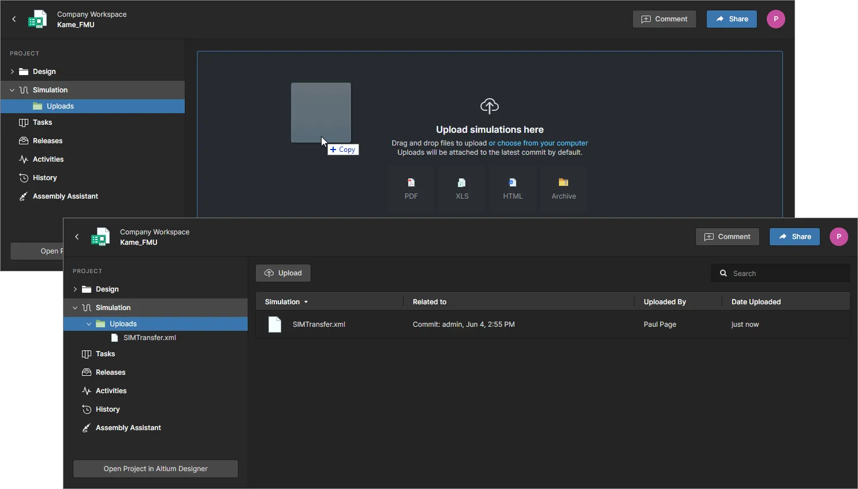Open the sort dropdown on Simulation column
The height and width of the screenshot is (489, 858).
306,302
